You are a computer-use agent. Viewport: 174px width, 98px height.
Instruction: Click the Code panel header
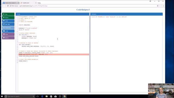tap(52, 14)
